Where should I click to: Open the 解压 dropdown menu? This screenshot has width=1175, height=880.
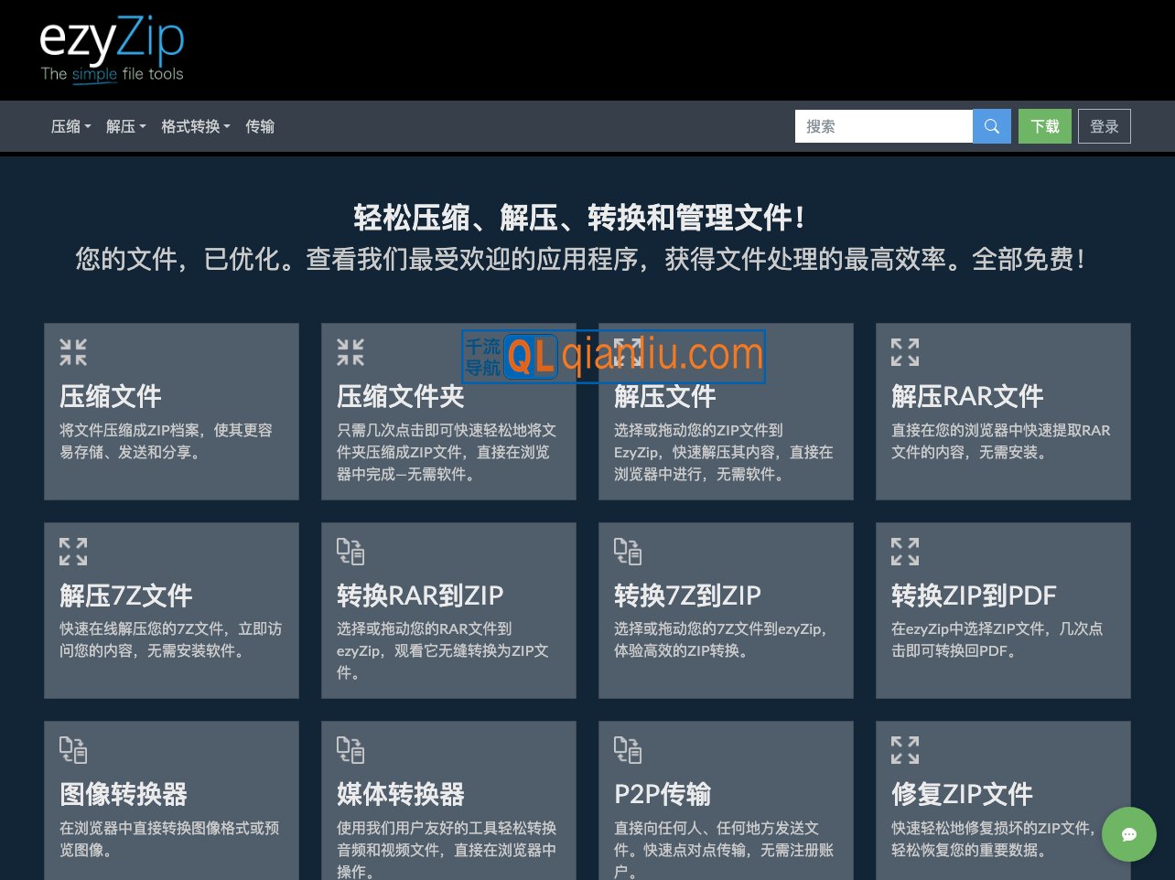click(125, 126)
